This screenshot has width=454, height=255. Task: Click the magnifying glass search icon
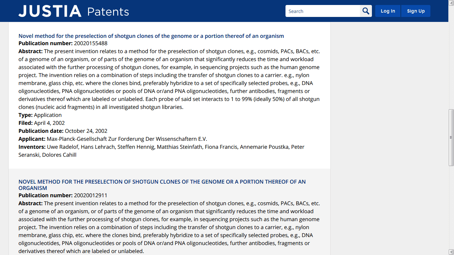point(366,11)
